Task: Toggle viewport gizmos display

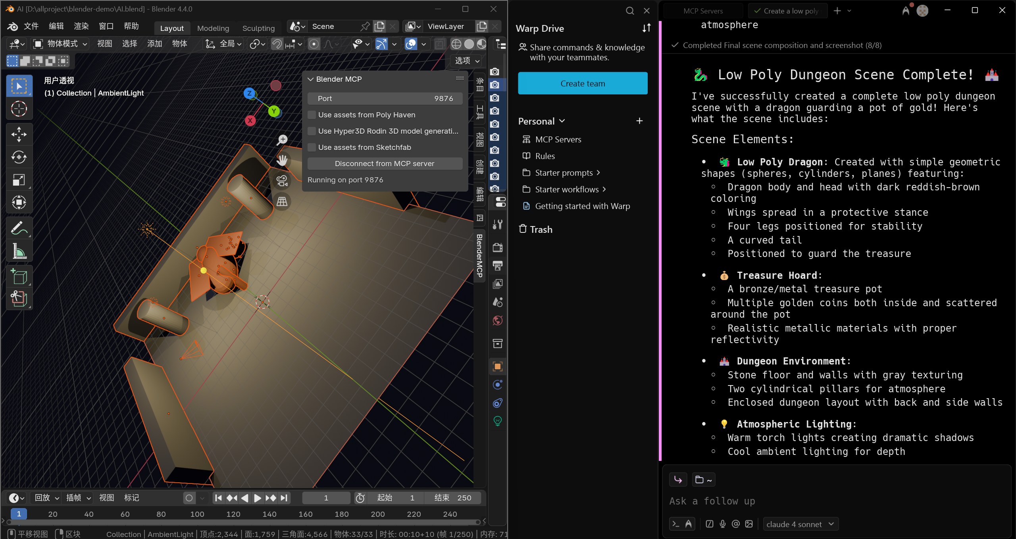Action: pos(381,44)
